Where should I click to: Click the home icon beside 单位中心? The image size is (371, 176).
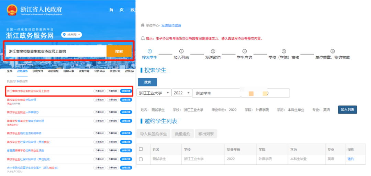pyautogui.click(x=143, y=25)
